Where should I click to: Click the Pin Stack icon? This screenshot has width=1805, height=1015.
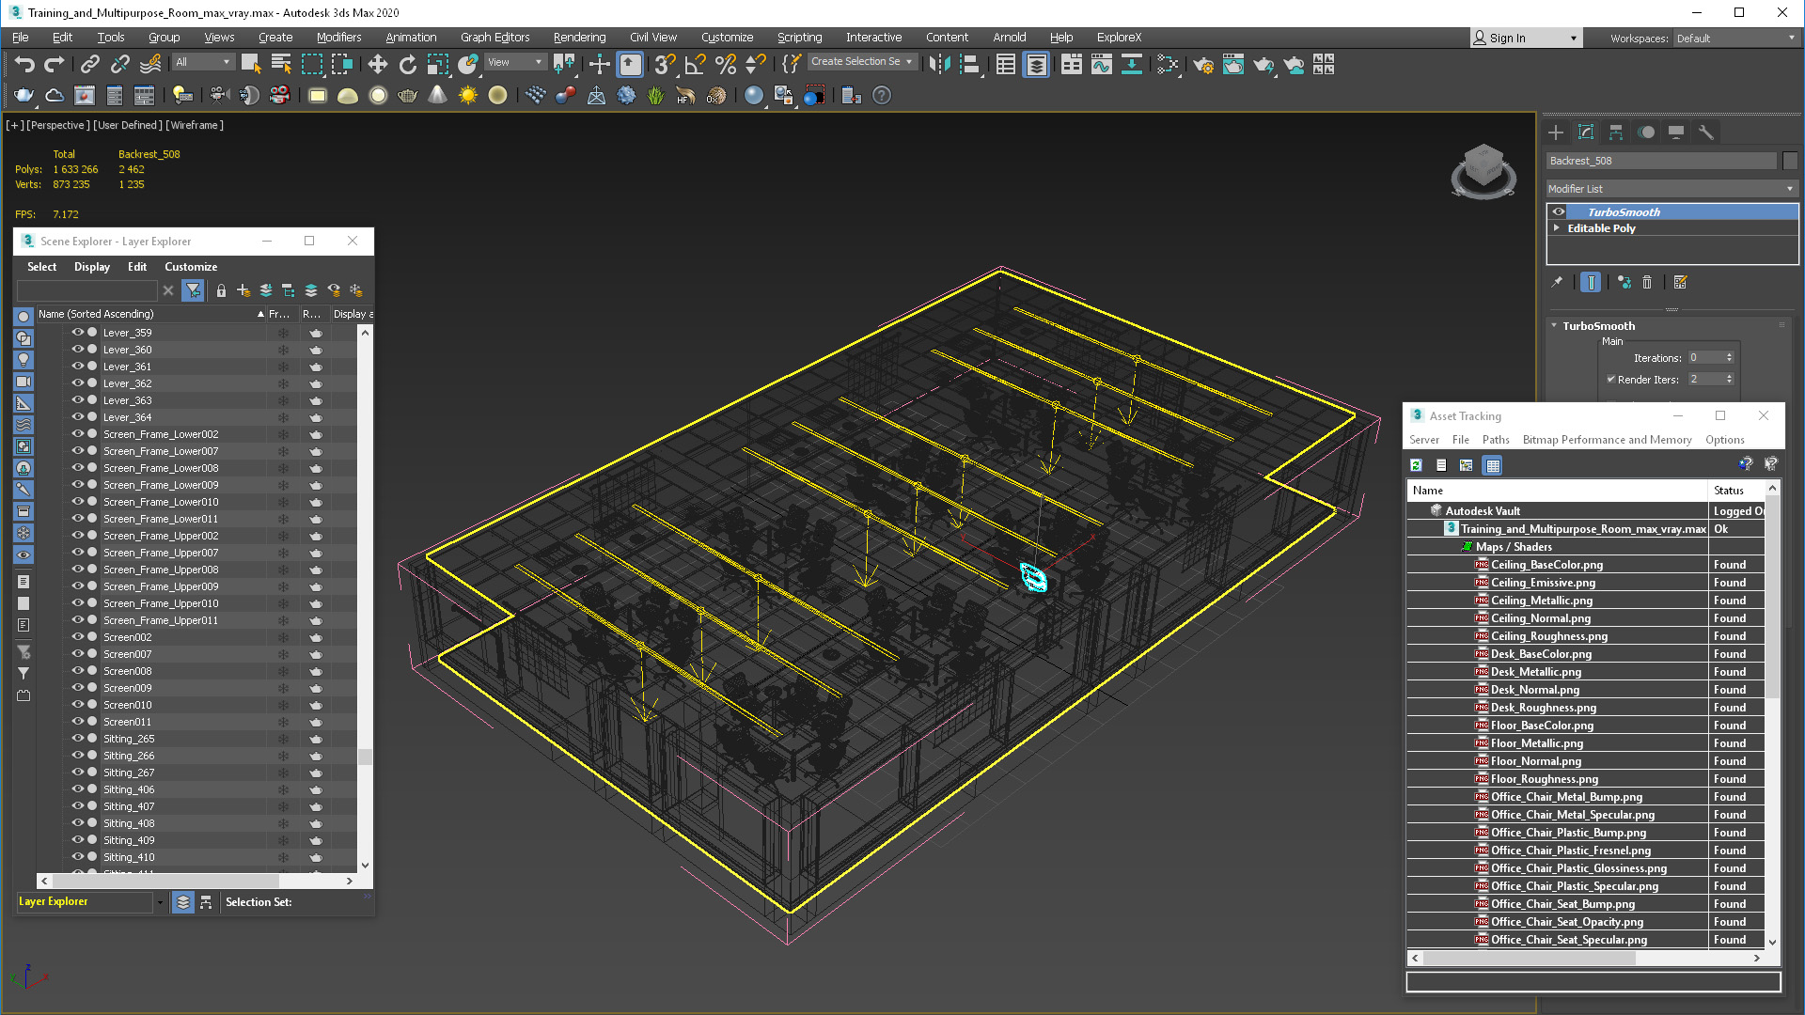(1557, 282)
